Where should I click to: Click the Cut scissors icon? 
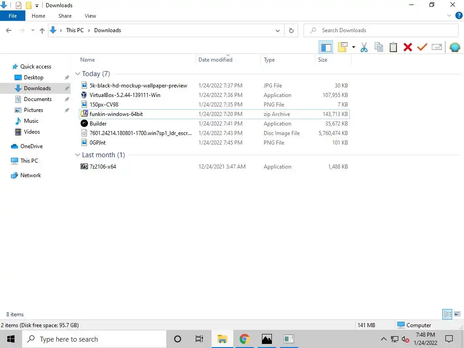click(364, 47)
